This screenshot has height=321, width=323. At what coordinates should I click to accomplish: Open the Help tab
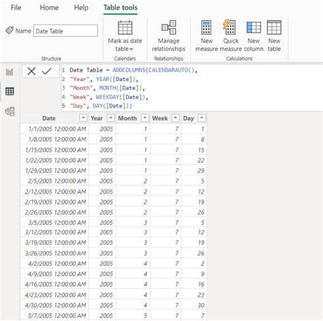81,7
